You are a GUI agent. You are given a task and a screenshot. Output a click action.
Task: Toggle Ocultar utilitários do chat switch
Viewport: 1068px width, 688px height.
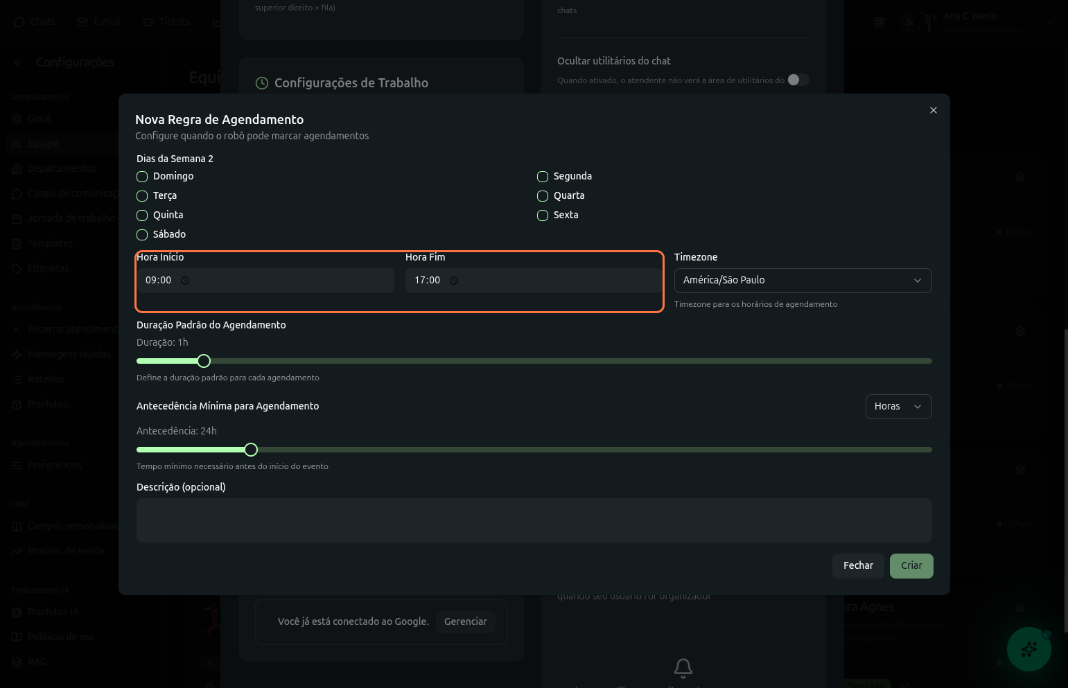[x=798, y=80]
